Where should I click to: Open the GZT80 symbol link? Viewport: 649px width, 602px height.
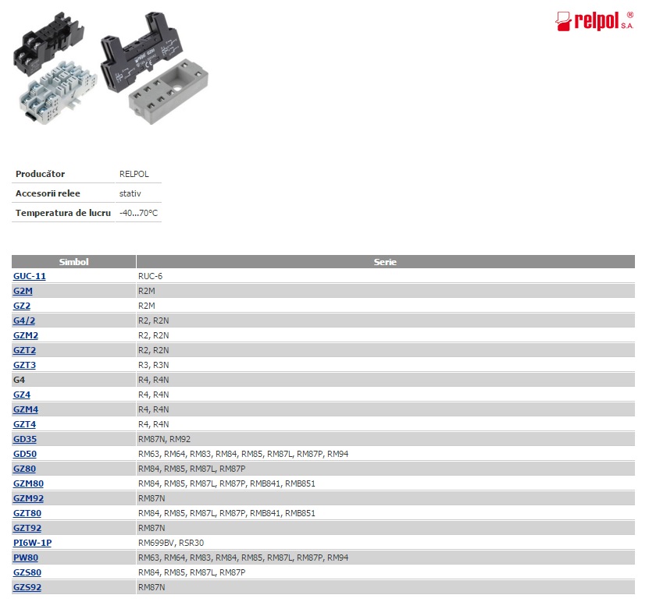pyautogui.click(x=27, y=513)
